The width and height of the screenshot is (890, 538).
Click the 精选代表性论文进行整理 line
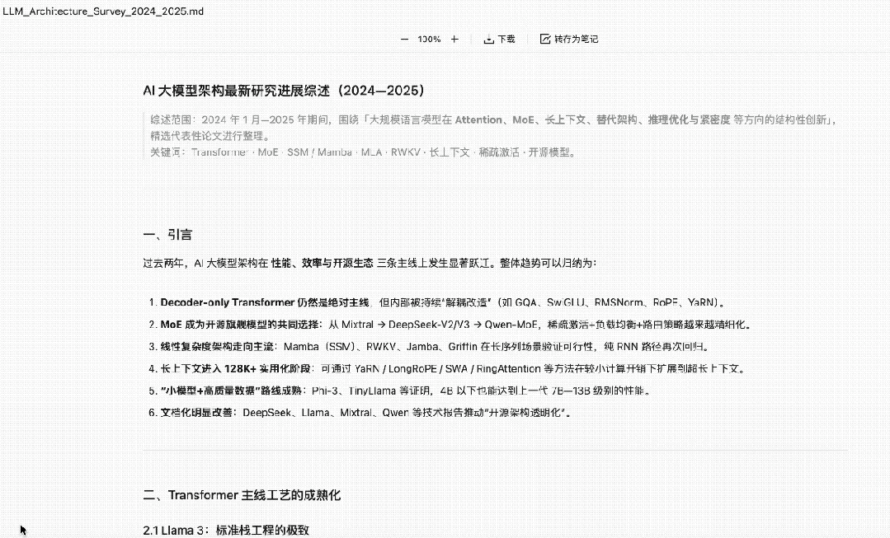point(210,136)
